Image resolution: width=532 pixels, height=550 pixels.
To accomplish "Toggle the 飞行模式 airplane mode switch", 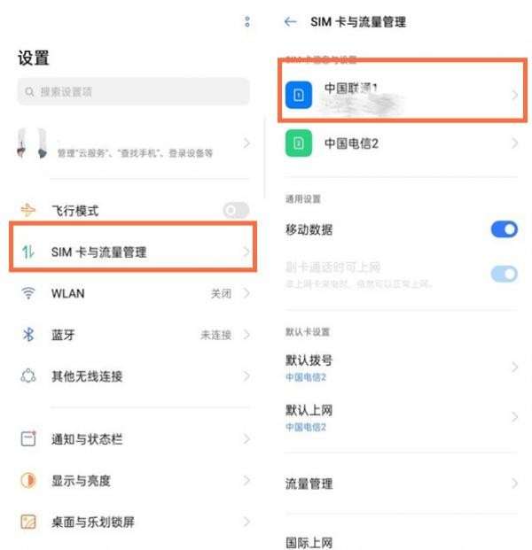I will (236, 211).
